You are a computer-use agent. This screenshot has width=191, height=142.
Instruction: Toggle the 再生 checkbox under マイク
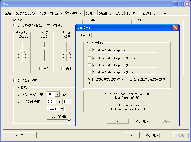click(41, 68)
